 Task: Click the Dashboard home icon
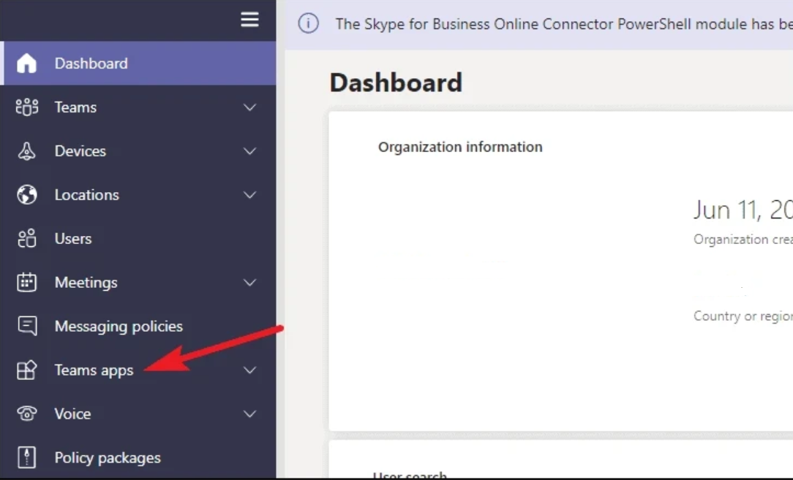(x=27, y=64)
